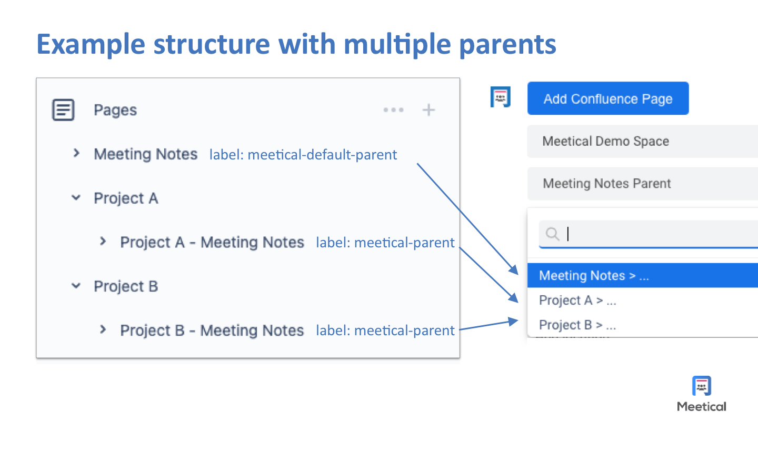Collapse the Project A tree item
The width and height of the screenshot is (758, 451).
(76, 197)
